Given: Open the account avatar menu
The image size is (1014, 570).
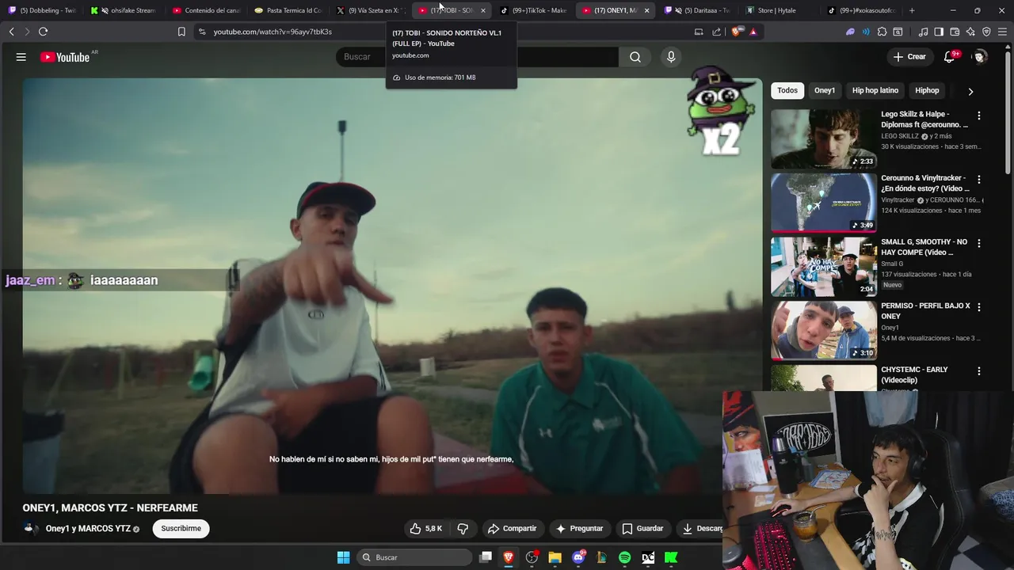Looking at the screenshot, I should coord(980,57).
